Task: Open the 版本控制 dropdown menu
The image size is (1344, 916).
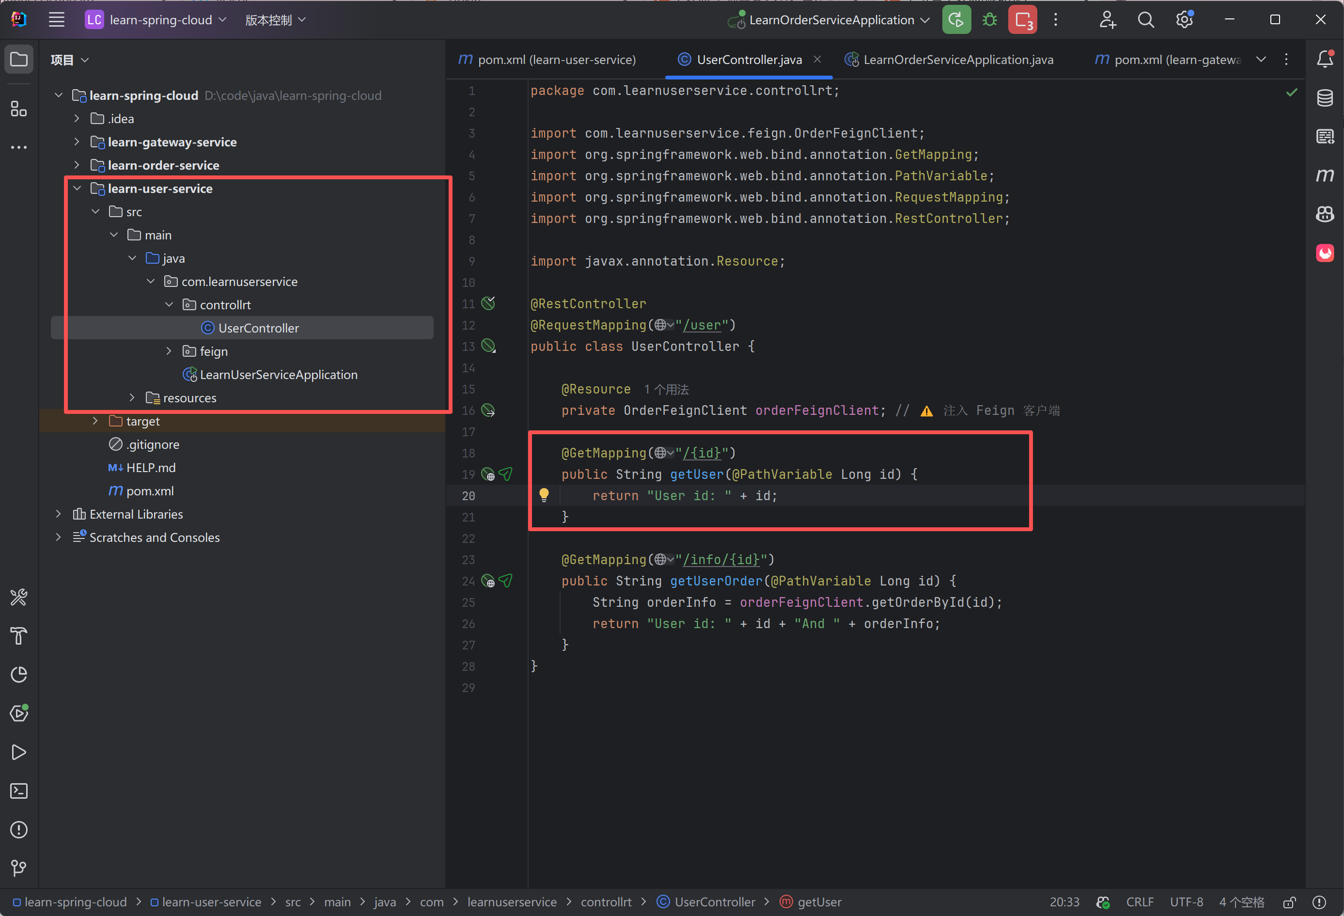Action: tap(275, 20)
